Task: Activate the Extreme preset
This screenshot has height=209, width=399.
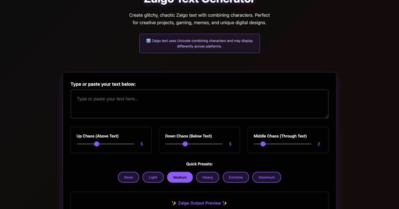Action: coord(236,177)
